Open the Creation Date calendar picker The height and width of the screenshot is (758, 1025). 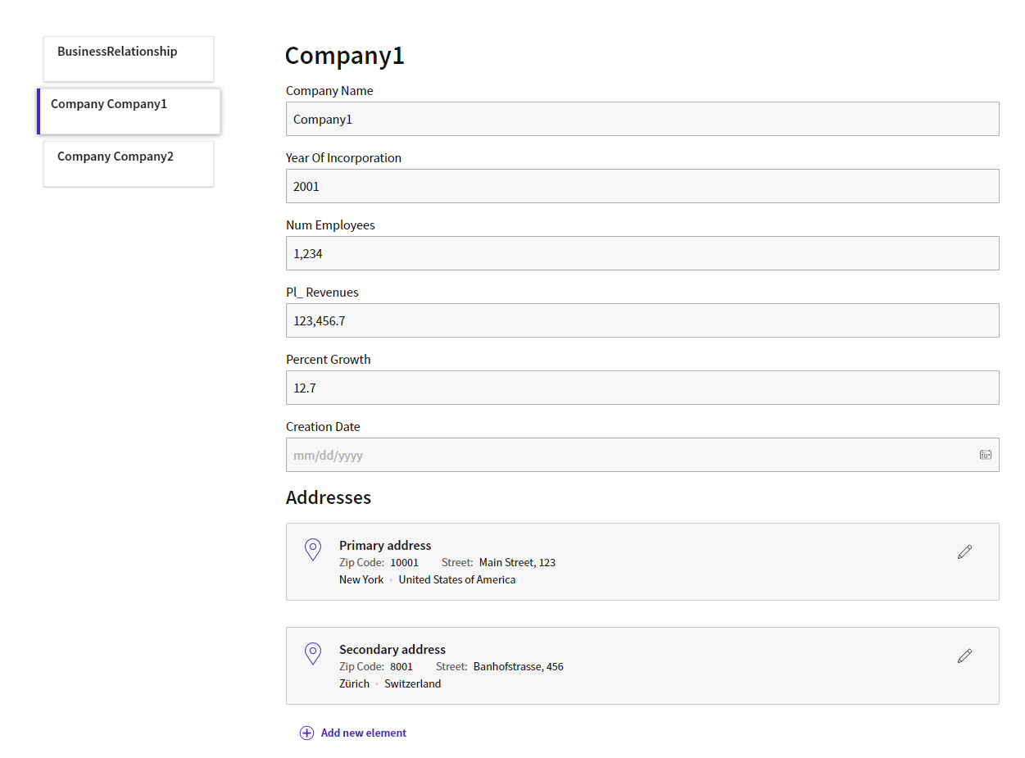985,455
